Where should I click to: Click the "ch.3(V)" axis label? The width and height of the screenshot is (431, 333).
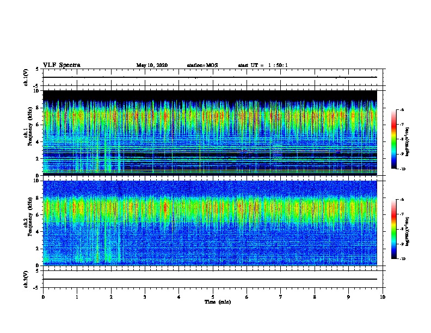(26, 279)
